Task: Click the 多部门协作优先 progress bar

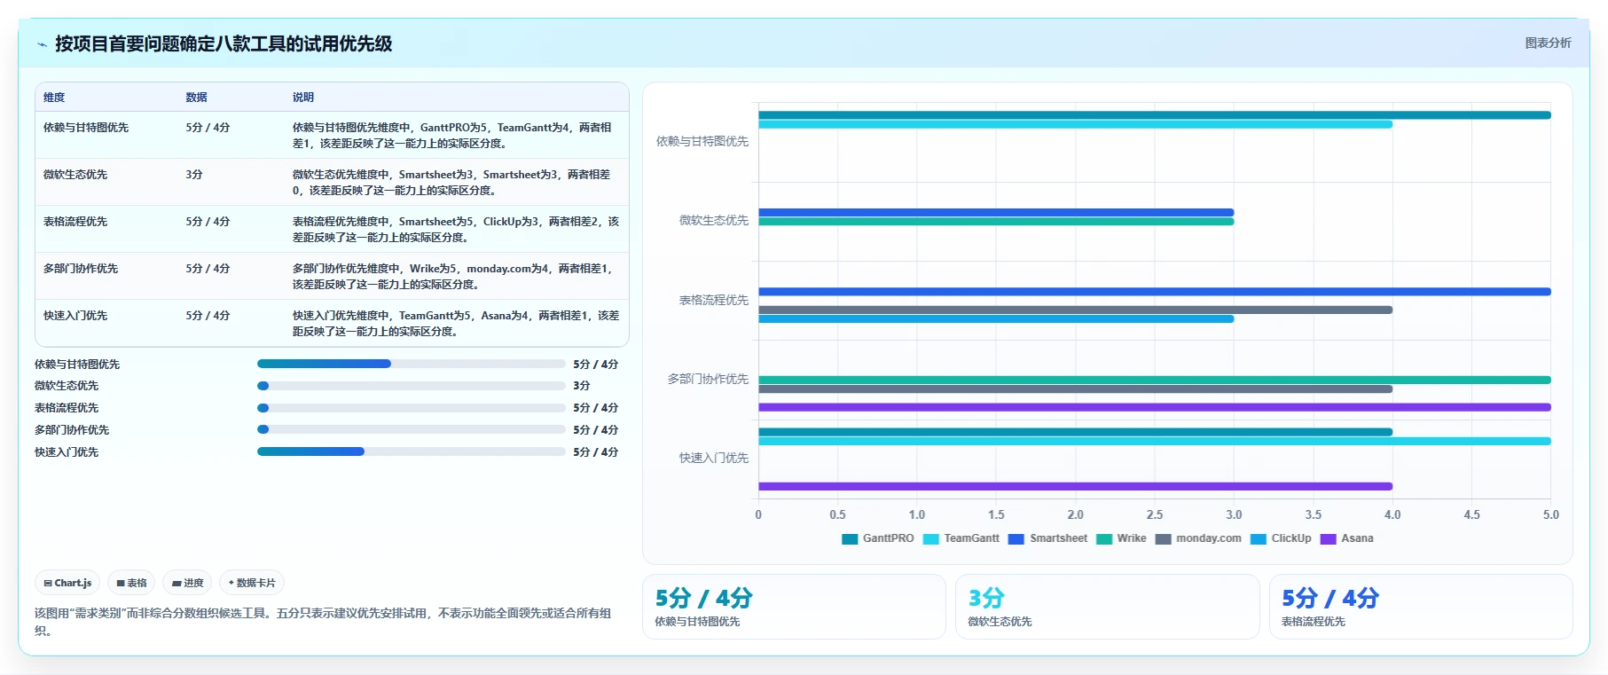Action: pyautogui.click(x=412, y=429)
